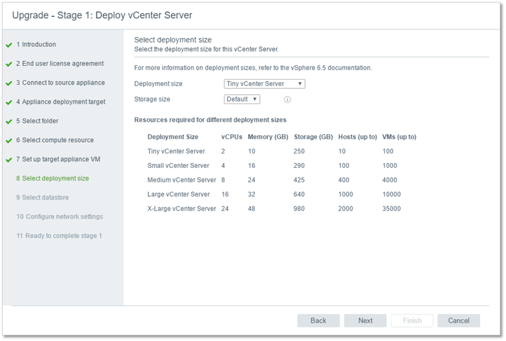Image resolution: width=506 pixels, height=341 pixels.
Task: Click the Storage size field label
Action: coord(152,99)
